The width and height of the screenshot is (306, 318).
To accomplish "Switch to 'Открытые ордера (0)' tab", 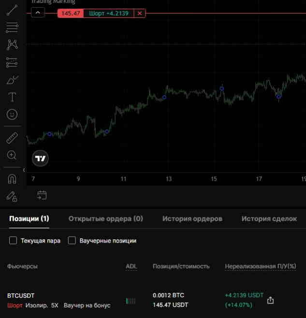I will [x=105, y=219].
